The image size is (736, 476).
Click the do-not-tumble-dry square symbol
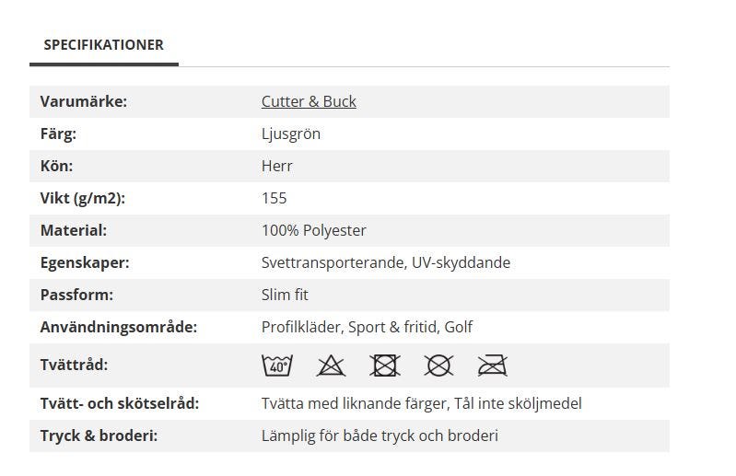384,366
